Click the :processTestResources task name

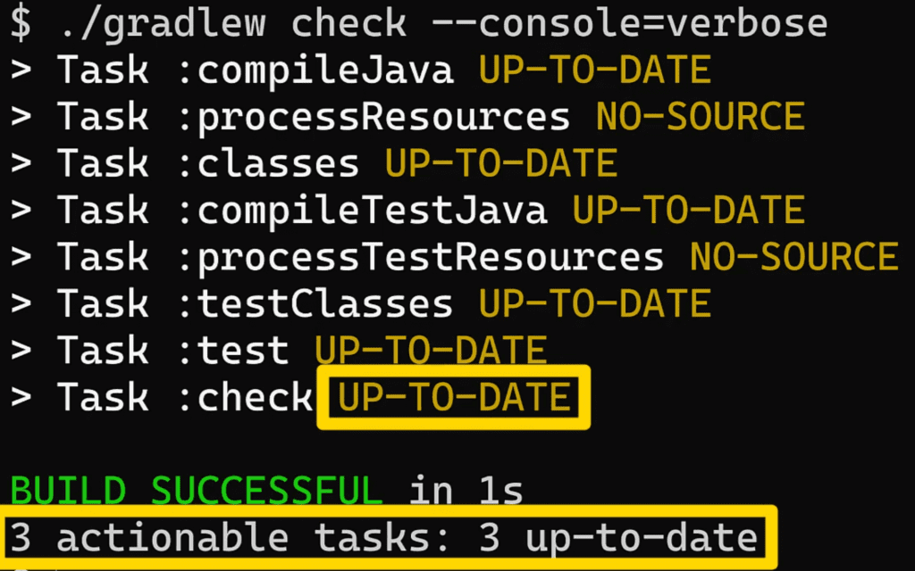tap(421, 257)
